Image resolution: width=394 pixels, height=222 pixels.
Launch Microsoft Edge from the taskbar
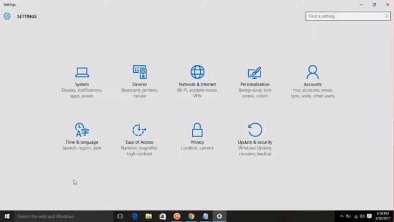pyautogui.click(x=135, y=216)
